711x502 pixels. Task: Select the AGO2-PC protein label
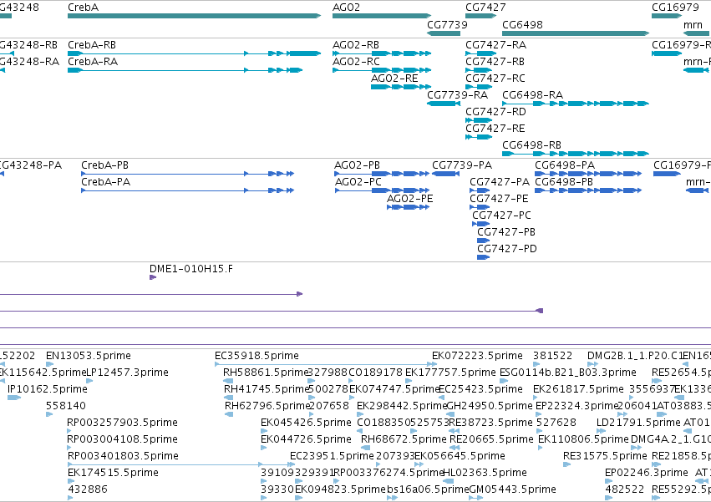(358, 182)
